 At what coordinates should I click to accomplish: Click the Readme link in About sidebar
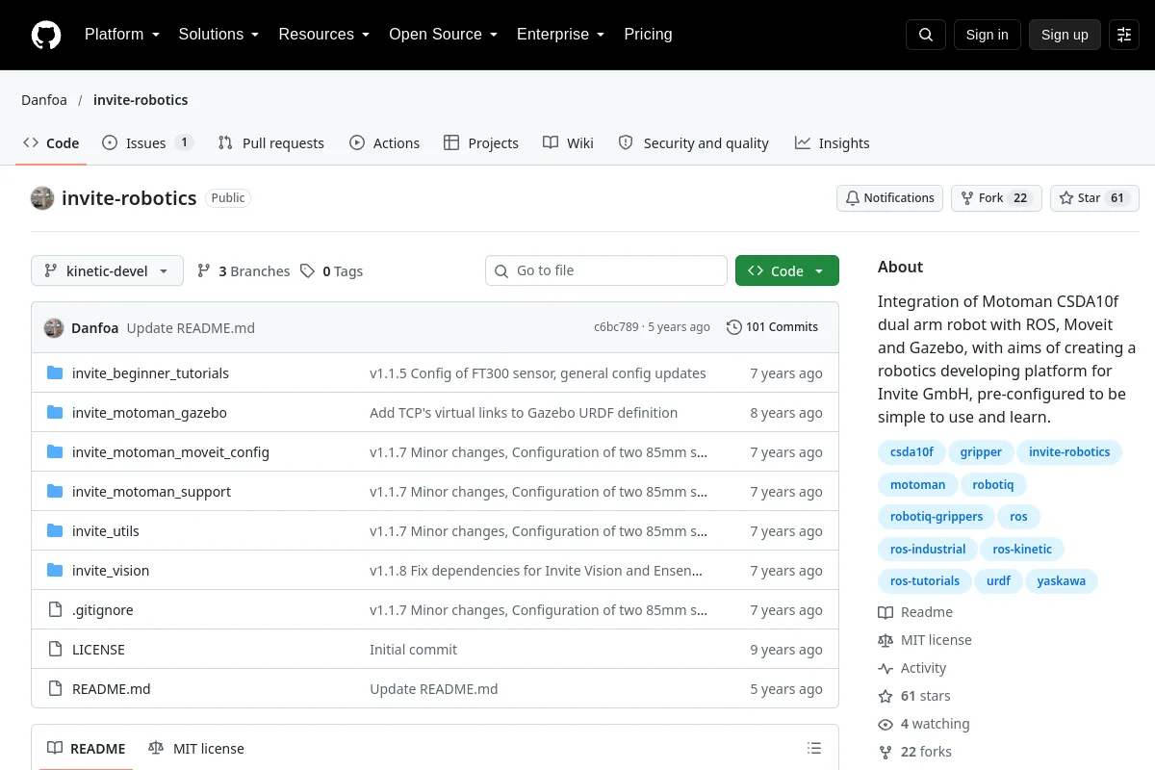tap(915, 612)
